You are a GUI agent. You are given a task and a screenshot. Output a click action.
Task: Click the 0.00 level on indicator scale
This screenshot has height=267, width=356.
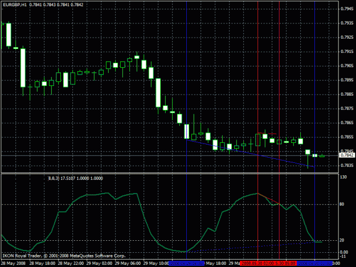[344, 252]
